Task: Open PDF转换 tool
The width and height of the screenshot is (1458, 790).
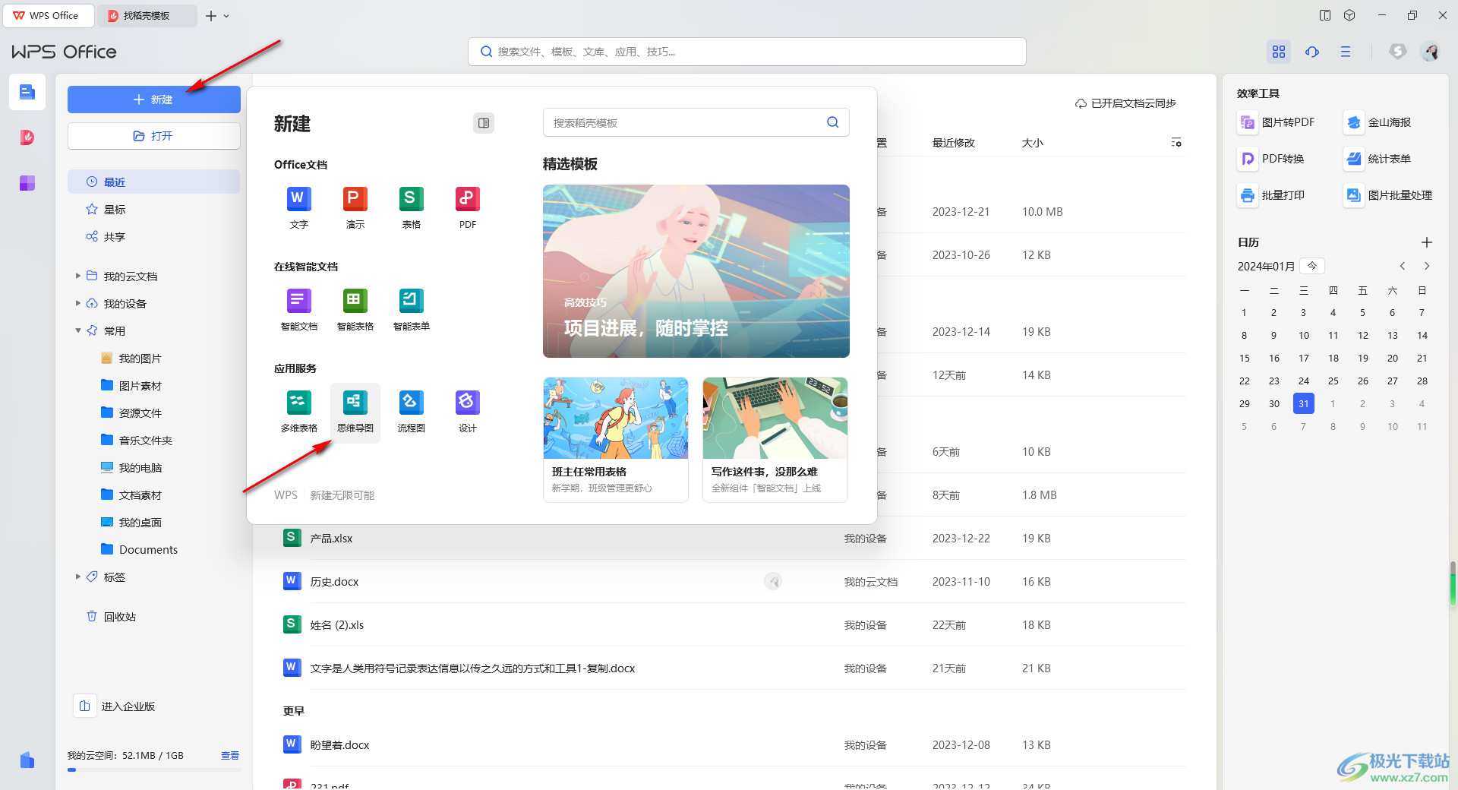Action: (x=1271, y=159)
